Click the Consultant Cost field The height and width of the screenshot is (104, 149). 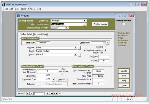click(x=44, y=80)
